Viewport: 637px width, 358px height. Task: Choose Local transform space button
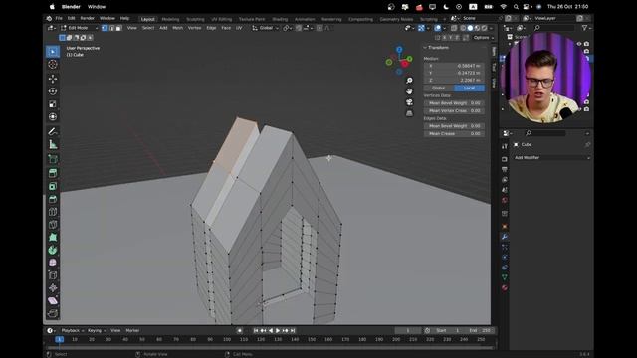(469, 89)
